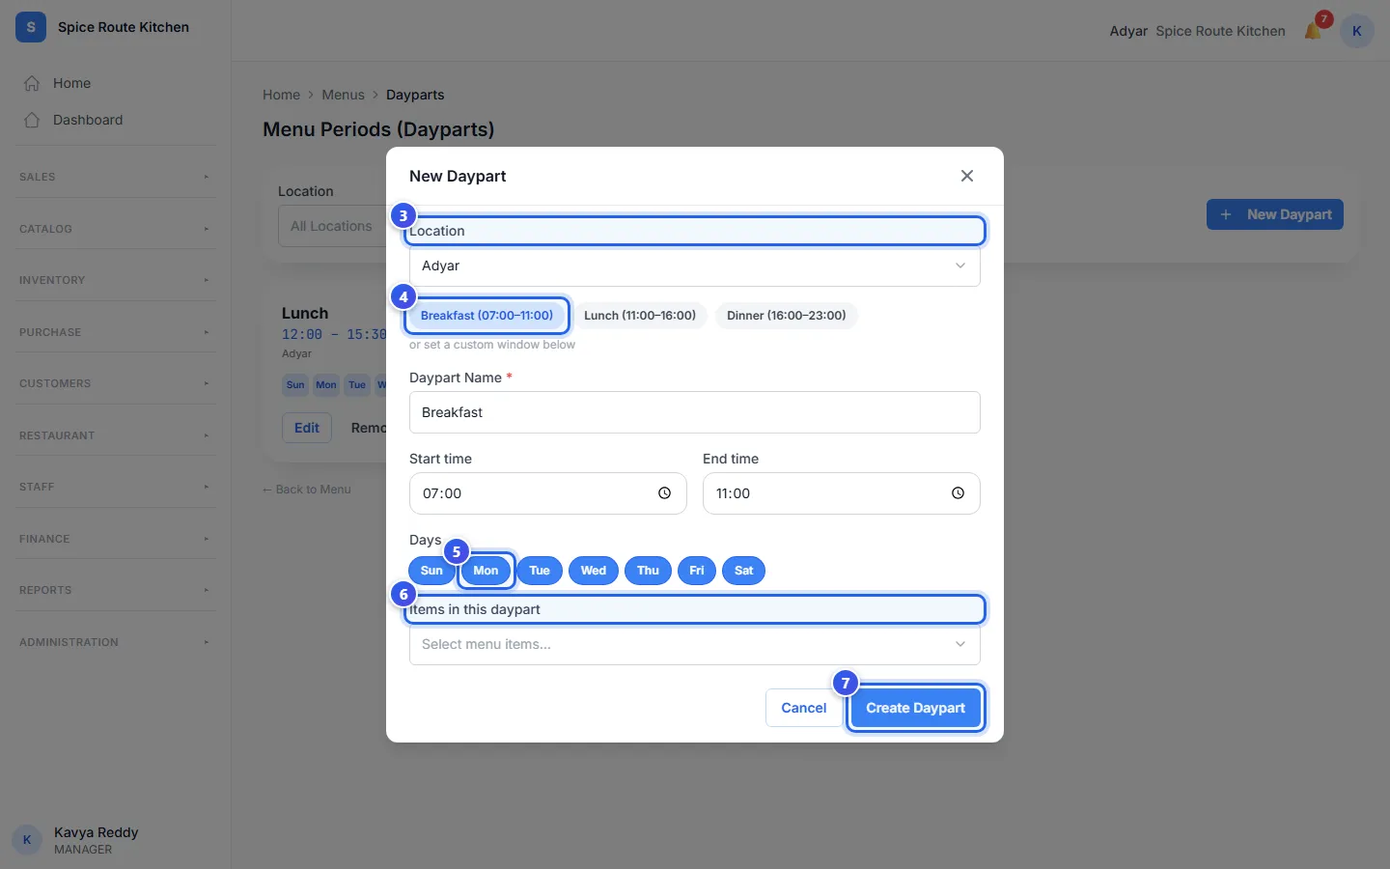Image resolution: width=1390 pixels, height=869 pixels.
Task: Toggle the Sun day chip in dialog
Action: coord(431,571)
